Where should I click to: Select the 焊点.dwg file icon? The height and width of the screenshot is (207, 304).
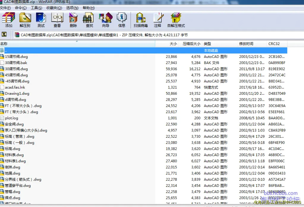point(2,198)
